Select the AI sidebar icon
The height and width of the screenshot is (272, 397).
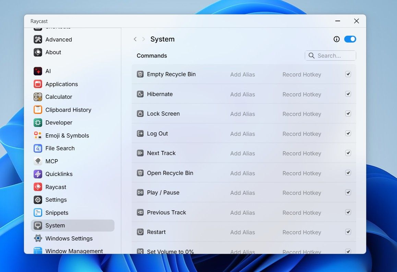coord(38,71)
